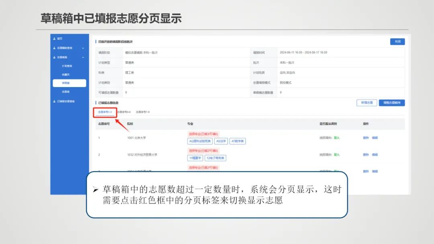
Task: Open 志愿表 in the sidebar
Action: [68, 91]
